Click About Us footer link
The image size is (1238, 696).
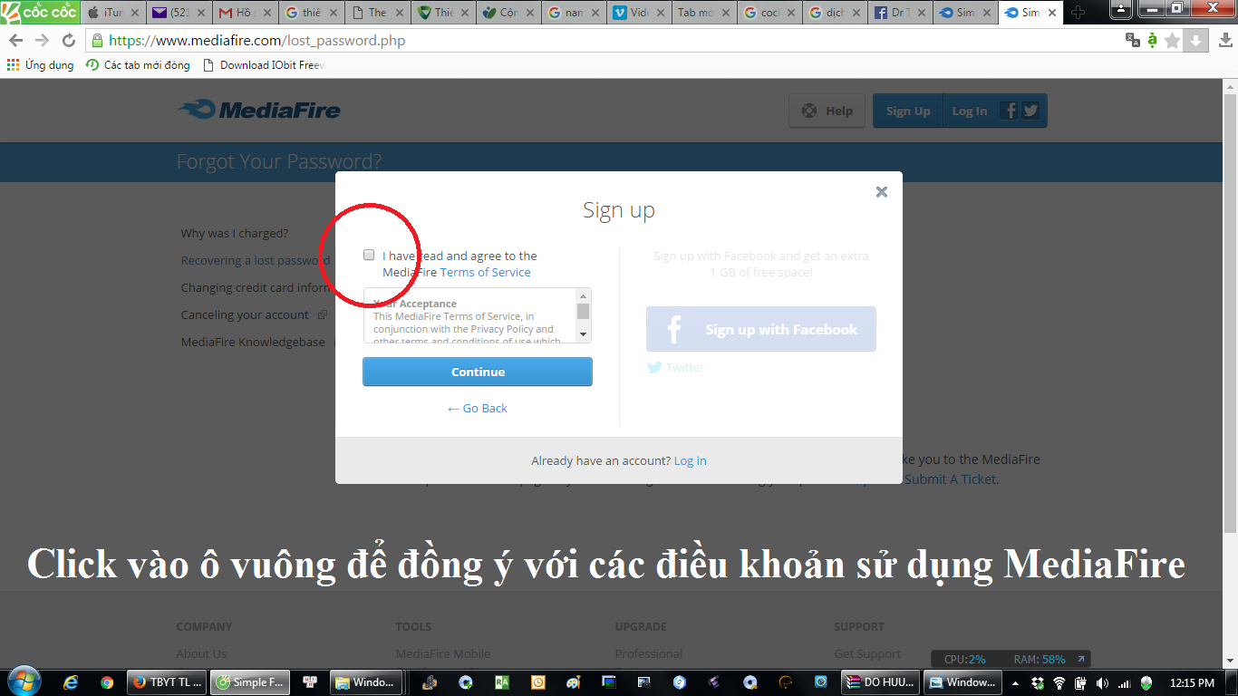[201, 653]
